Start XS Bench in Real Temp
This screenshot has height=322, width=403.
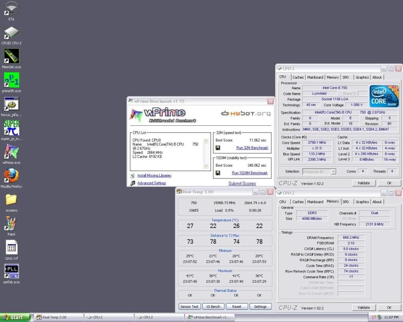213,307
